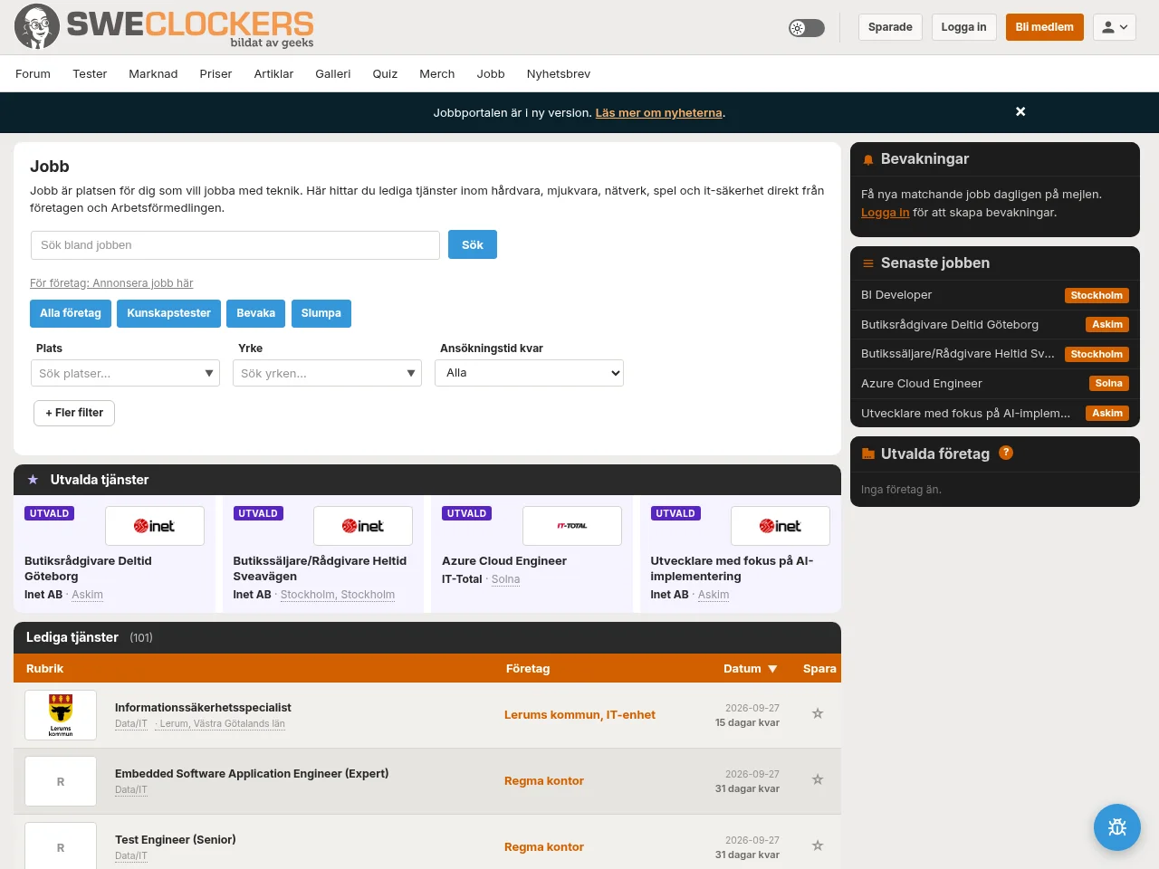This screenshot has height=869, width=1159.
Task: Open the Marknad menu item
Action: (x=153, y=73)
